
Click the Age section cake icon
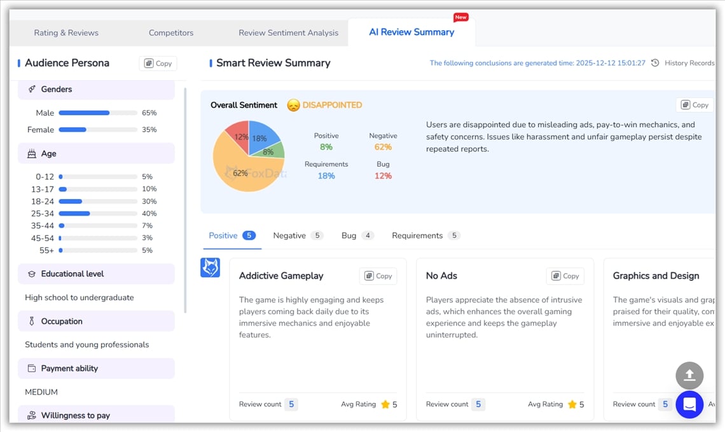pos(32,154)
